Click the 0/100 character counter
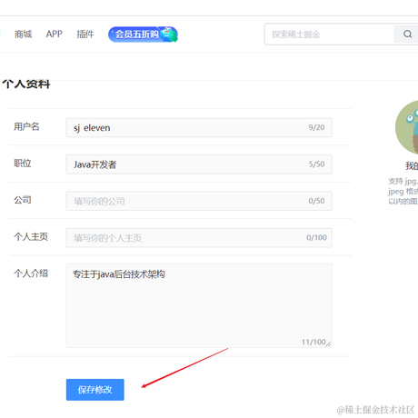418x418 pixels. click(316, 237)
